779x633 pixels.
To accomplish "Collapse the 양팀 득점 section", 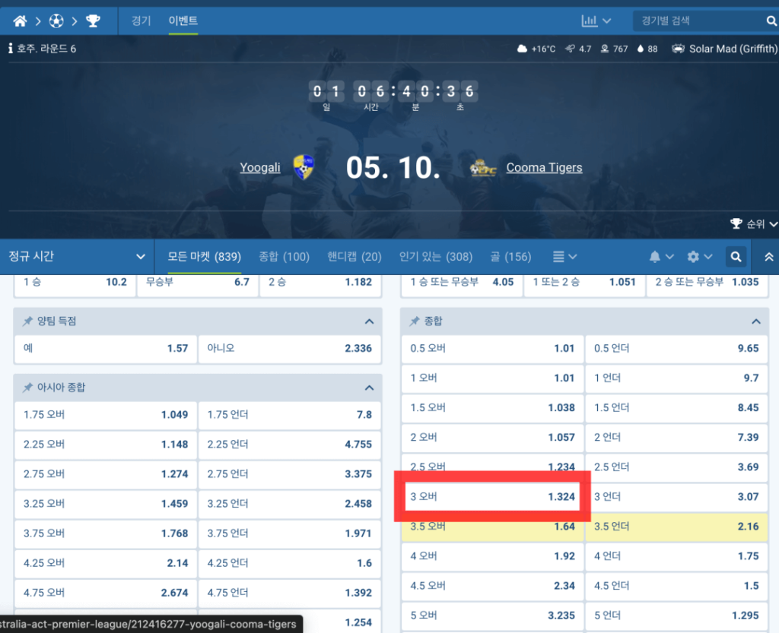I will coord(369,321).
